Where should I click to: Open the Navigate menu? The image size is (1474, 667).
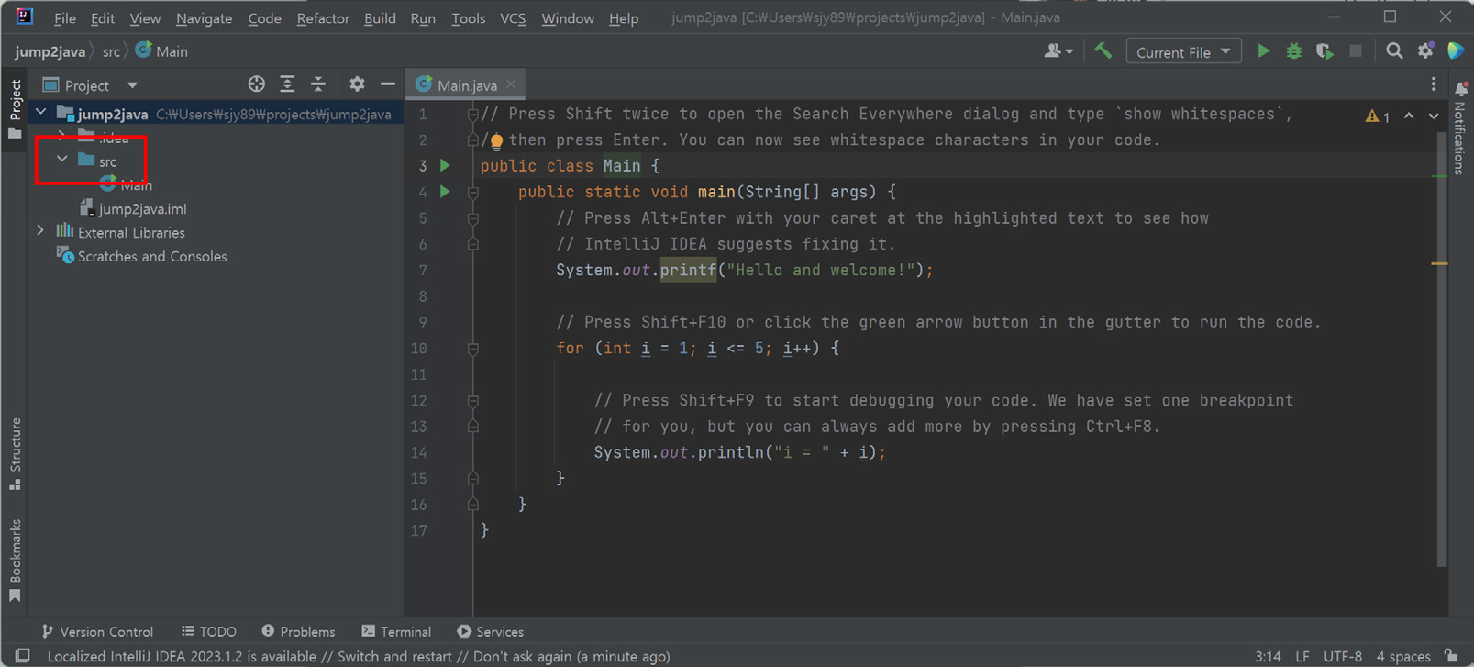204,18
